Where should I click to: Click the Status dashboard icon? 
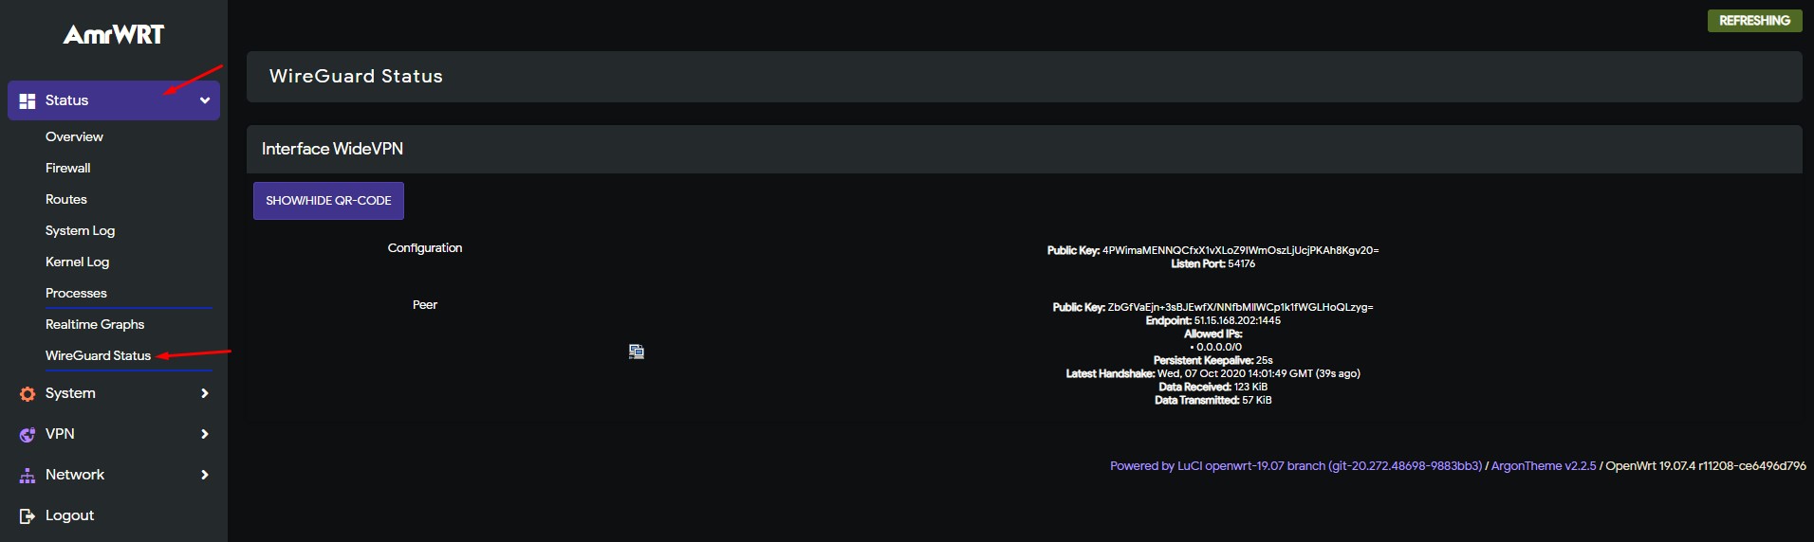point(28,100)
